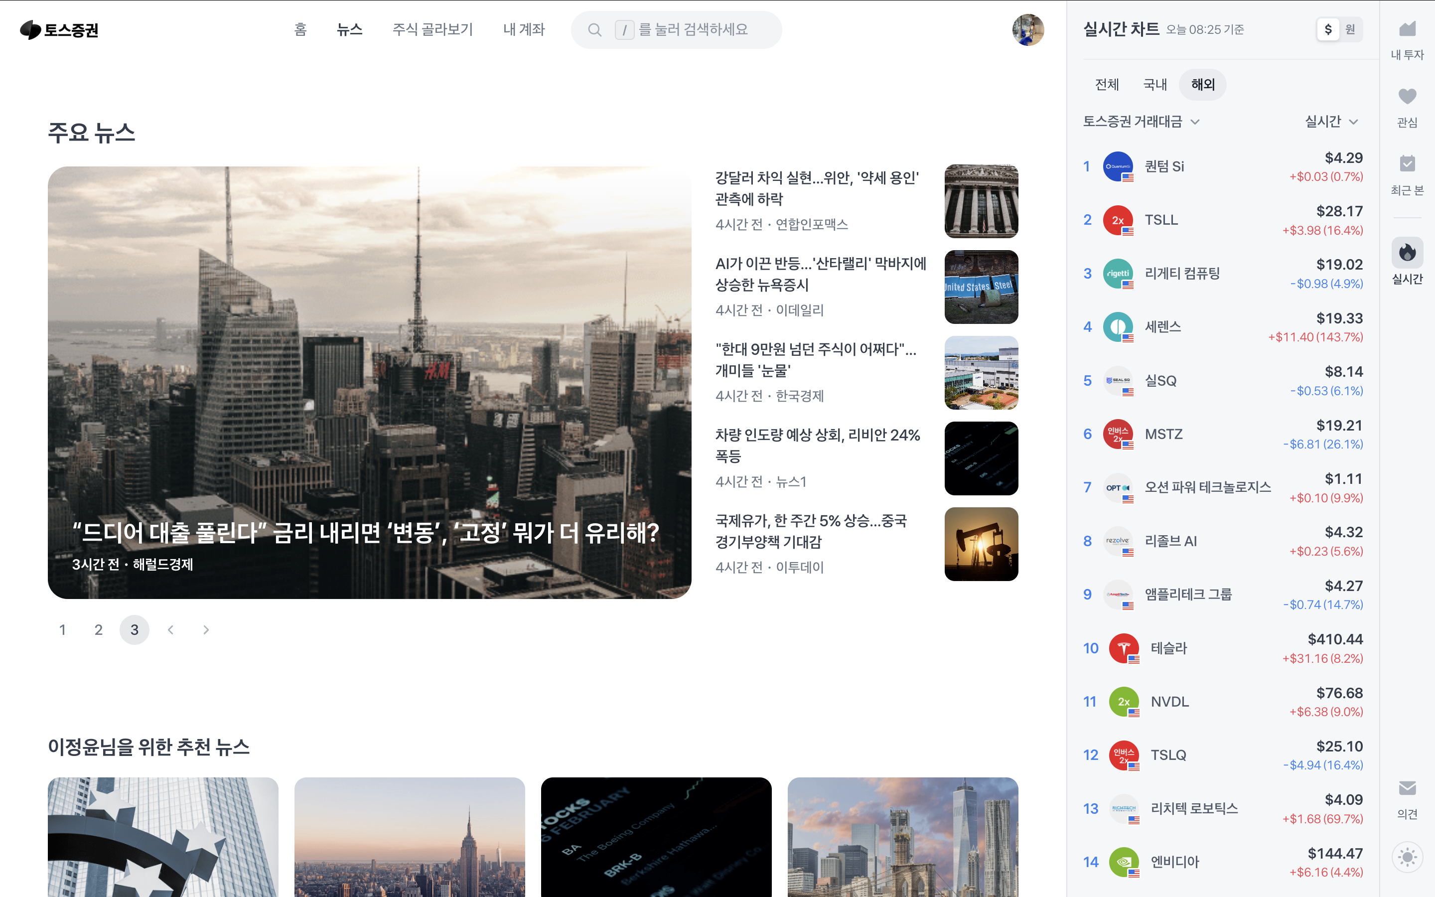
Task: Open recommended news One World Trade card
Action: 903,837
